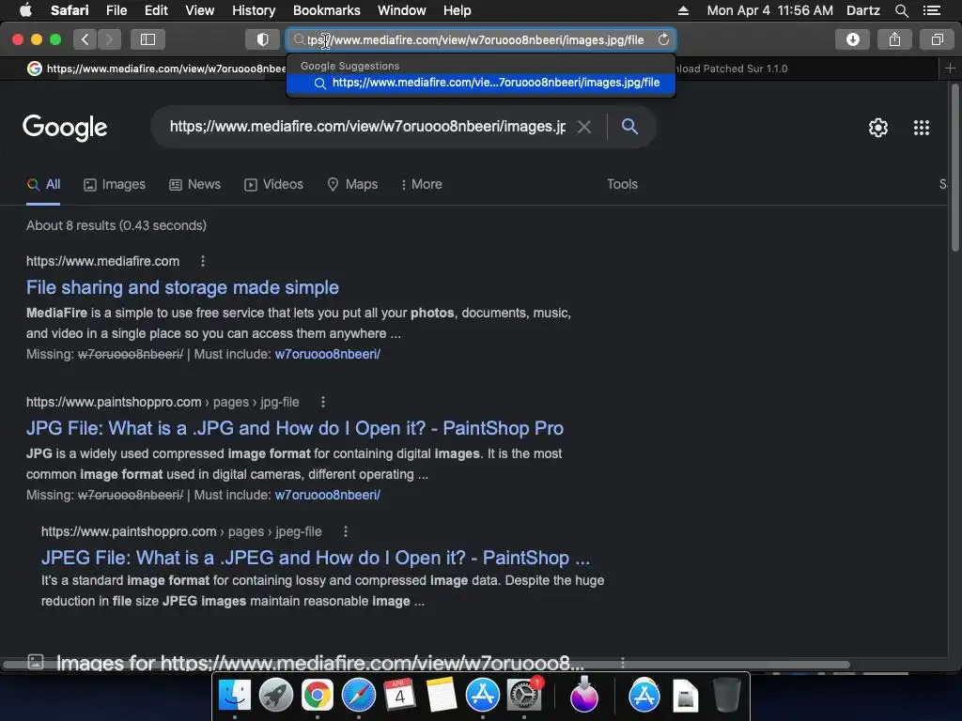Open the Window menu
This screenshot has height=721, width=962.
click(x=402, y=10)
